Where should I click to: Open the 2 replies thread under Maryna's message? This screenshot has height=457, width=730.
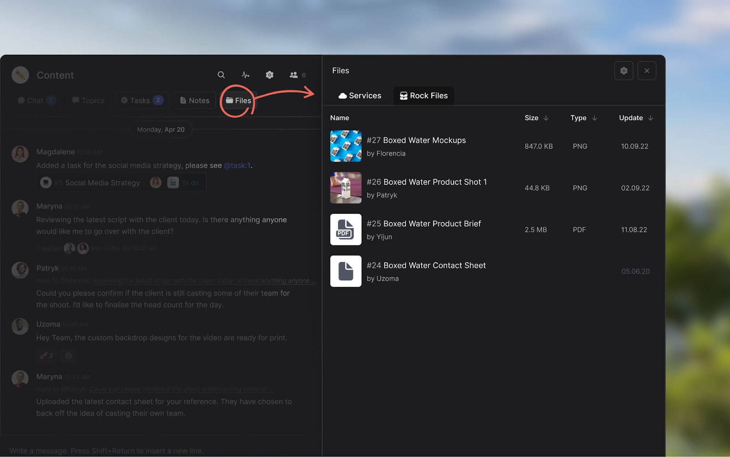point(48,248)
